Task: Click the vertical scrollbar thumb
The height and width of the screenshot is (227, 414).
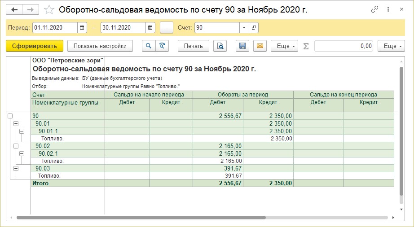Action: pyautogui.click(x=401, y=131)
